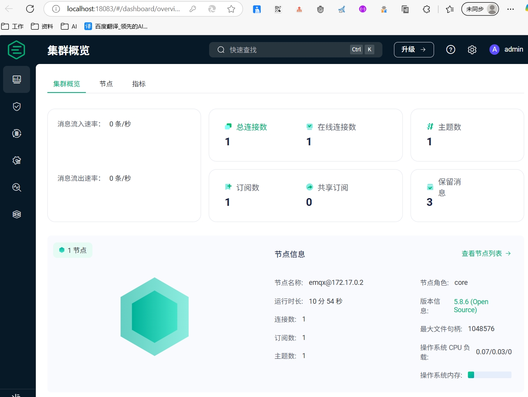
Task: Open the integration sidebar icon
Action: tap(17, 133)
